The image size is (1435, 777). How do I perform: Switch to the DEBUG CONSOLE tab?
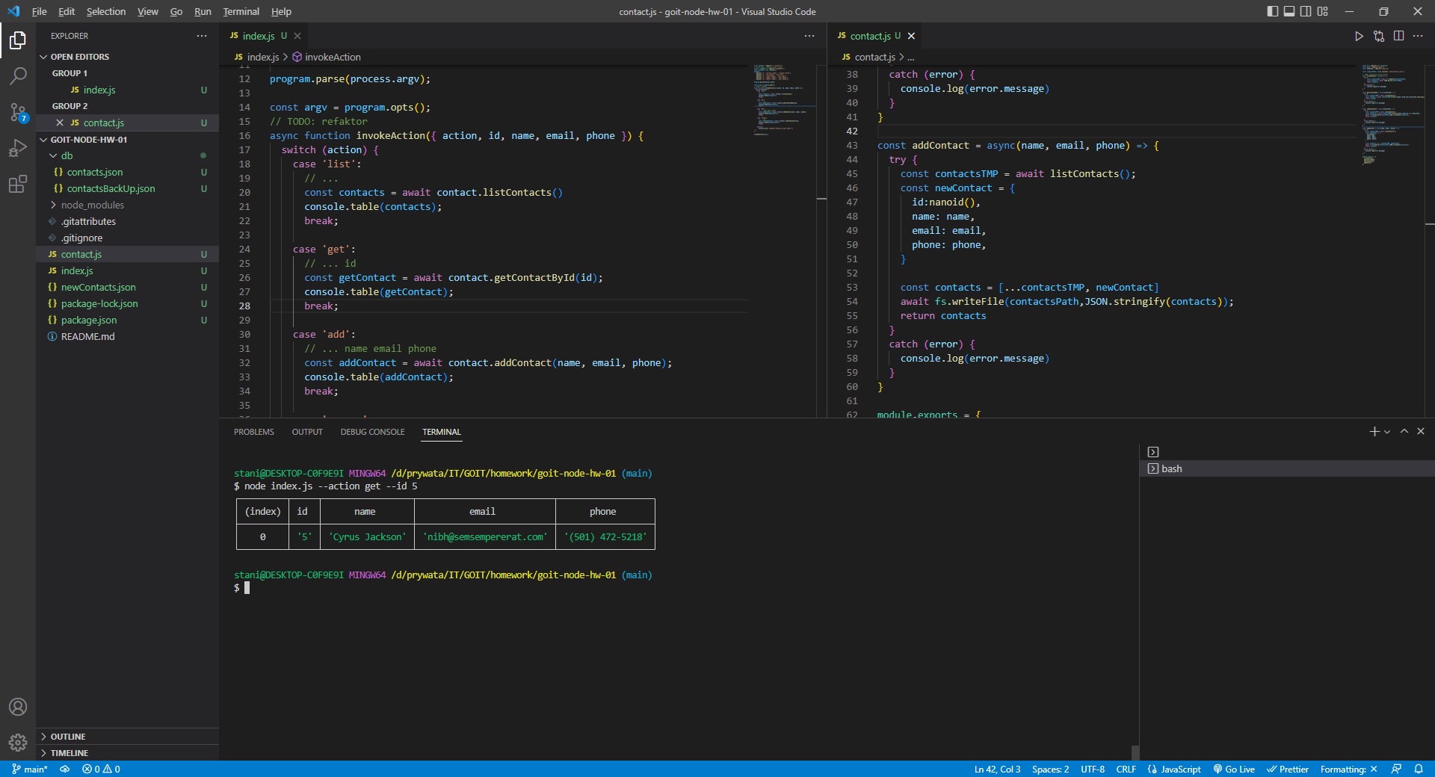point(372,432)
